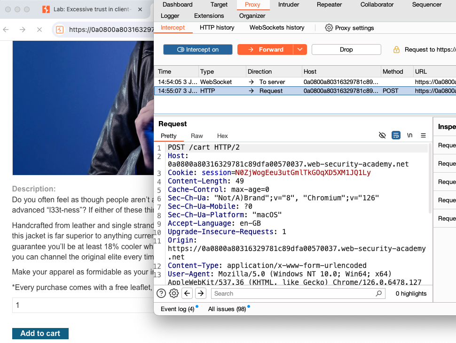
Task: Click the crossed-eye icon in the request editor
Action: pyautogui.click(x=382, y=135)
